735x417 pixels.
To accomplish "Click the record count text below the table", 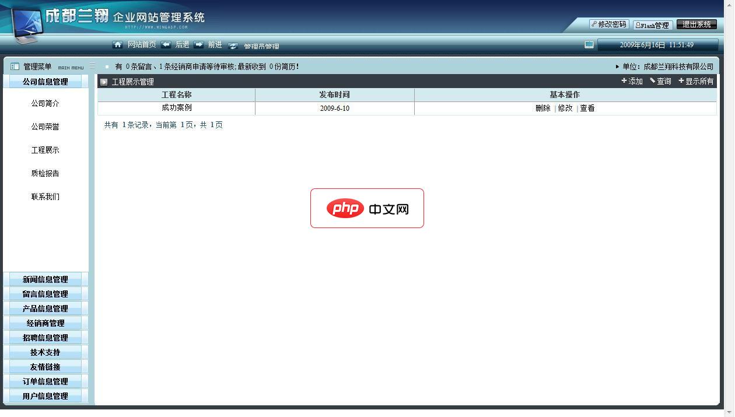I will [x=163, y=125].
